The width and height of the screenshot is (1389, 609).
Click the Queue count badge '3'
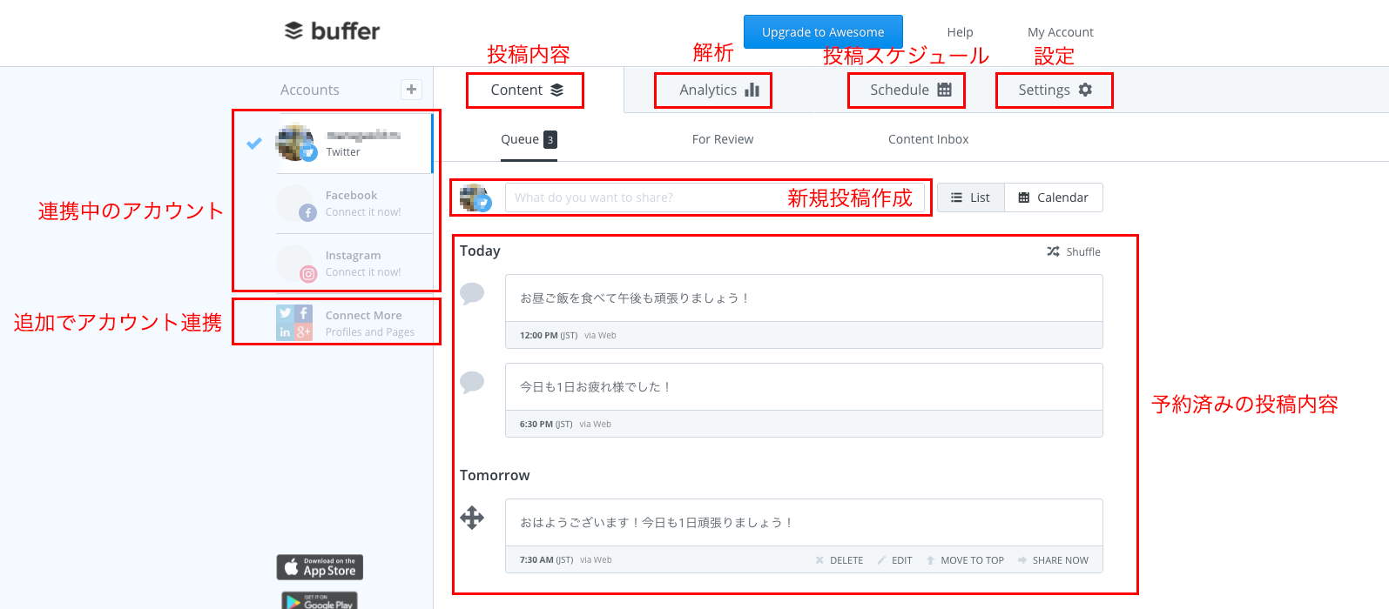pyautogui.click(x=550, y=139)
